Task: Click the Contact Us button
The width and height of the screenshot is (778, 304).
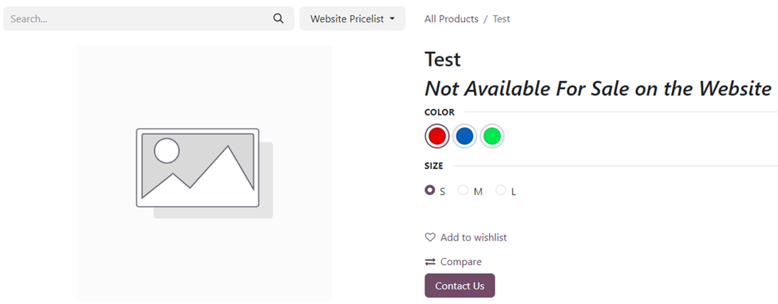Action: click(460, 286)
